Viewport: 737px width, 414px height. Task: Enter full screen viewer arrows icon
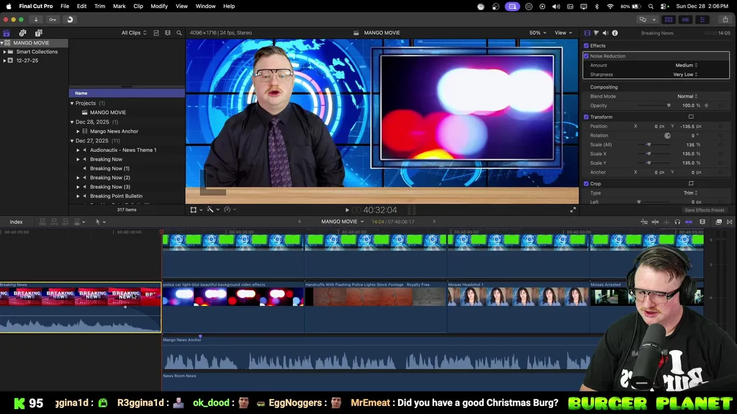click(573, 210)
